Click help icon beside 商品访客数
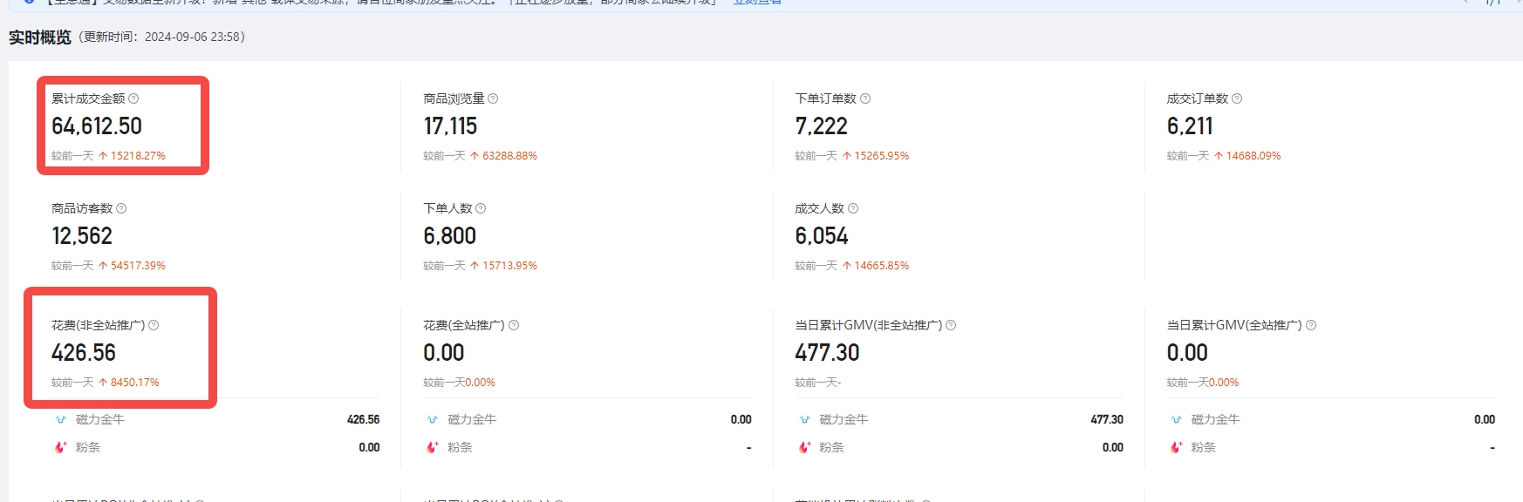 tap(121, 208)
